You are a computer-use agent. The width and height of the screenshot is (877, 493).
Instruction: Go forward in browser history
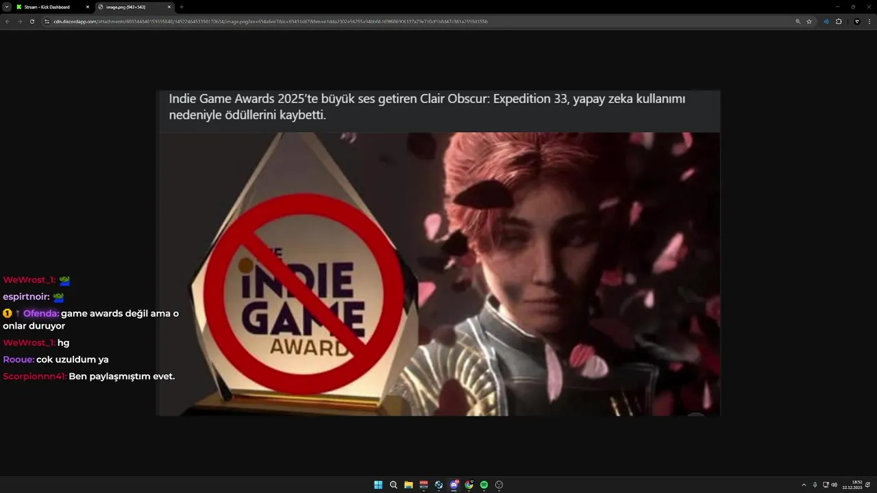point(19,21)
